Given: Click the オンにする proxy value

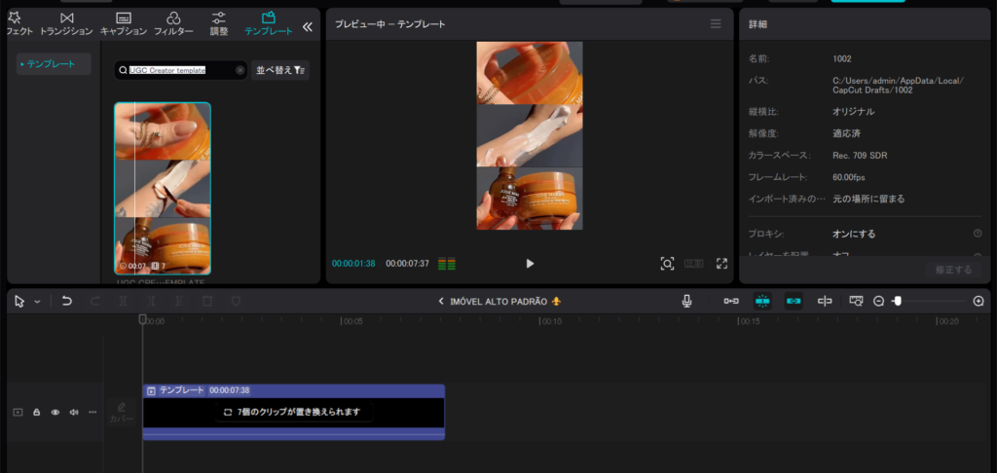Looking at the screenshot, I should (x=854, y=234).
